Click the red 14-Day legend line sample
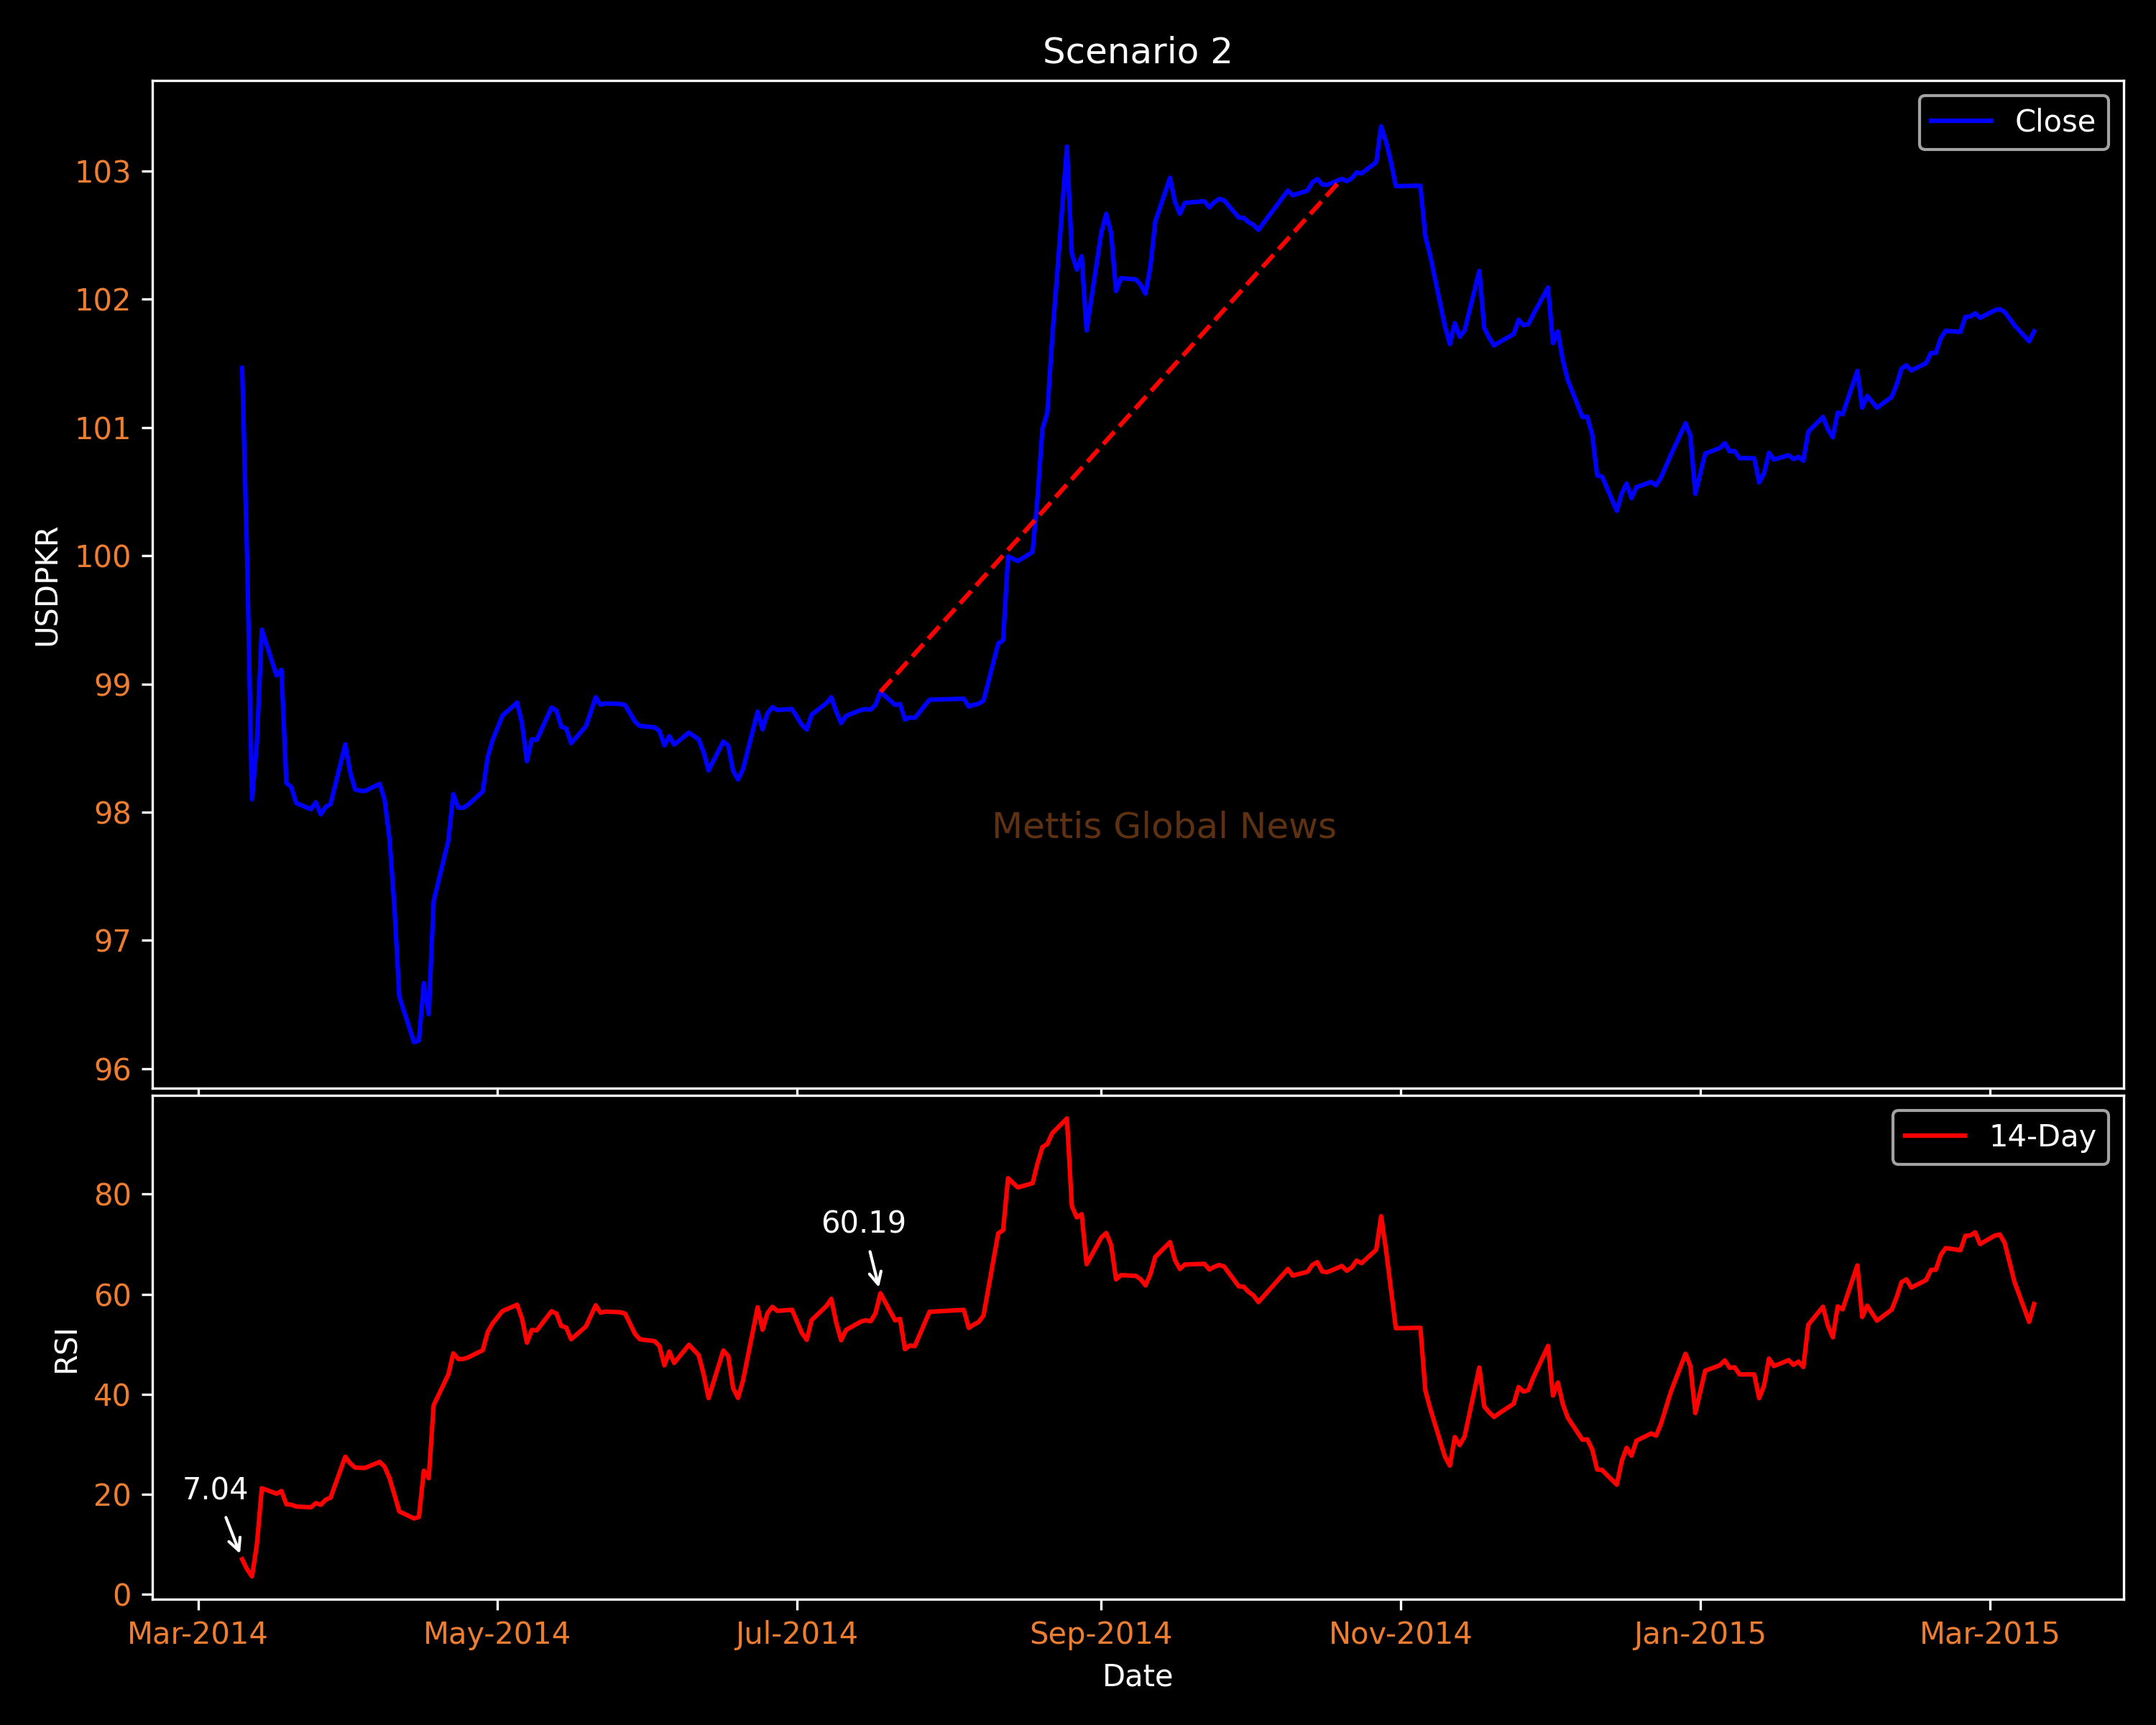This screenshot has height=1725, width=2156. [x=1935, y=1136]
